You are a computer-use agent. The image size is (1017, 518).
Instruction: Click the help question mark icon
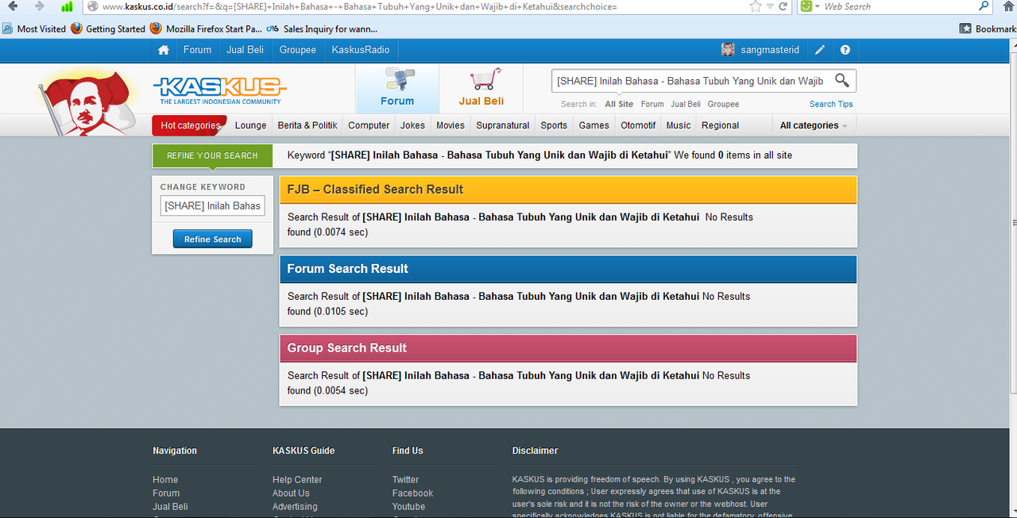(845, 50)
